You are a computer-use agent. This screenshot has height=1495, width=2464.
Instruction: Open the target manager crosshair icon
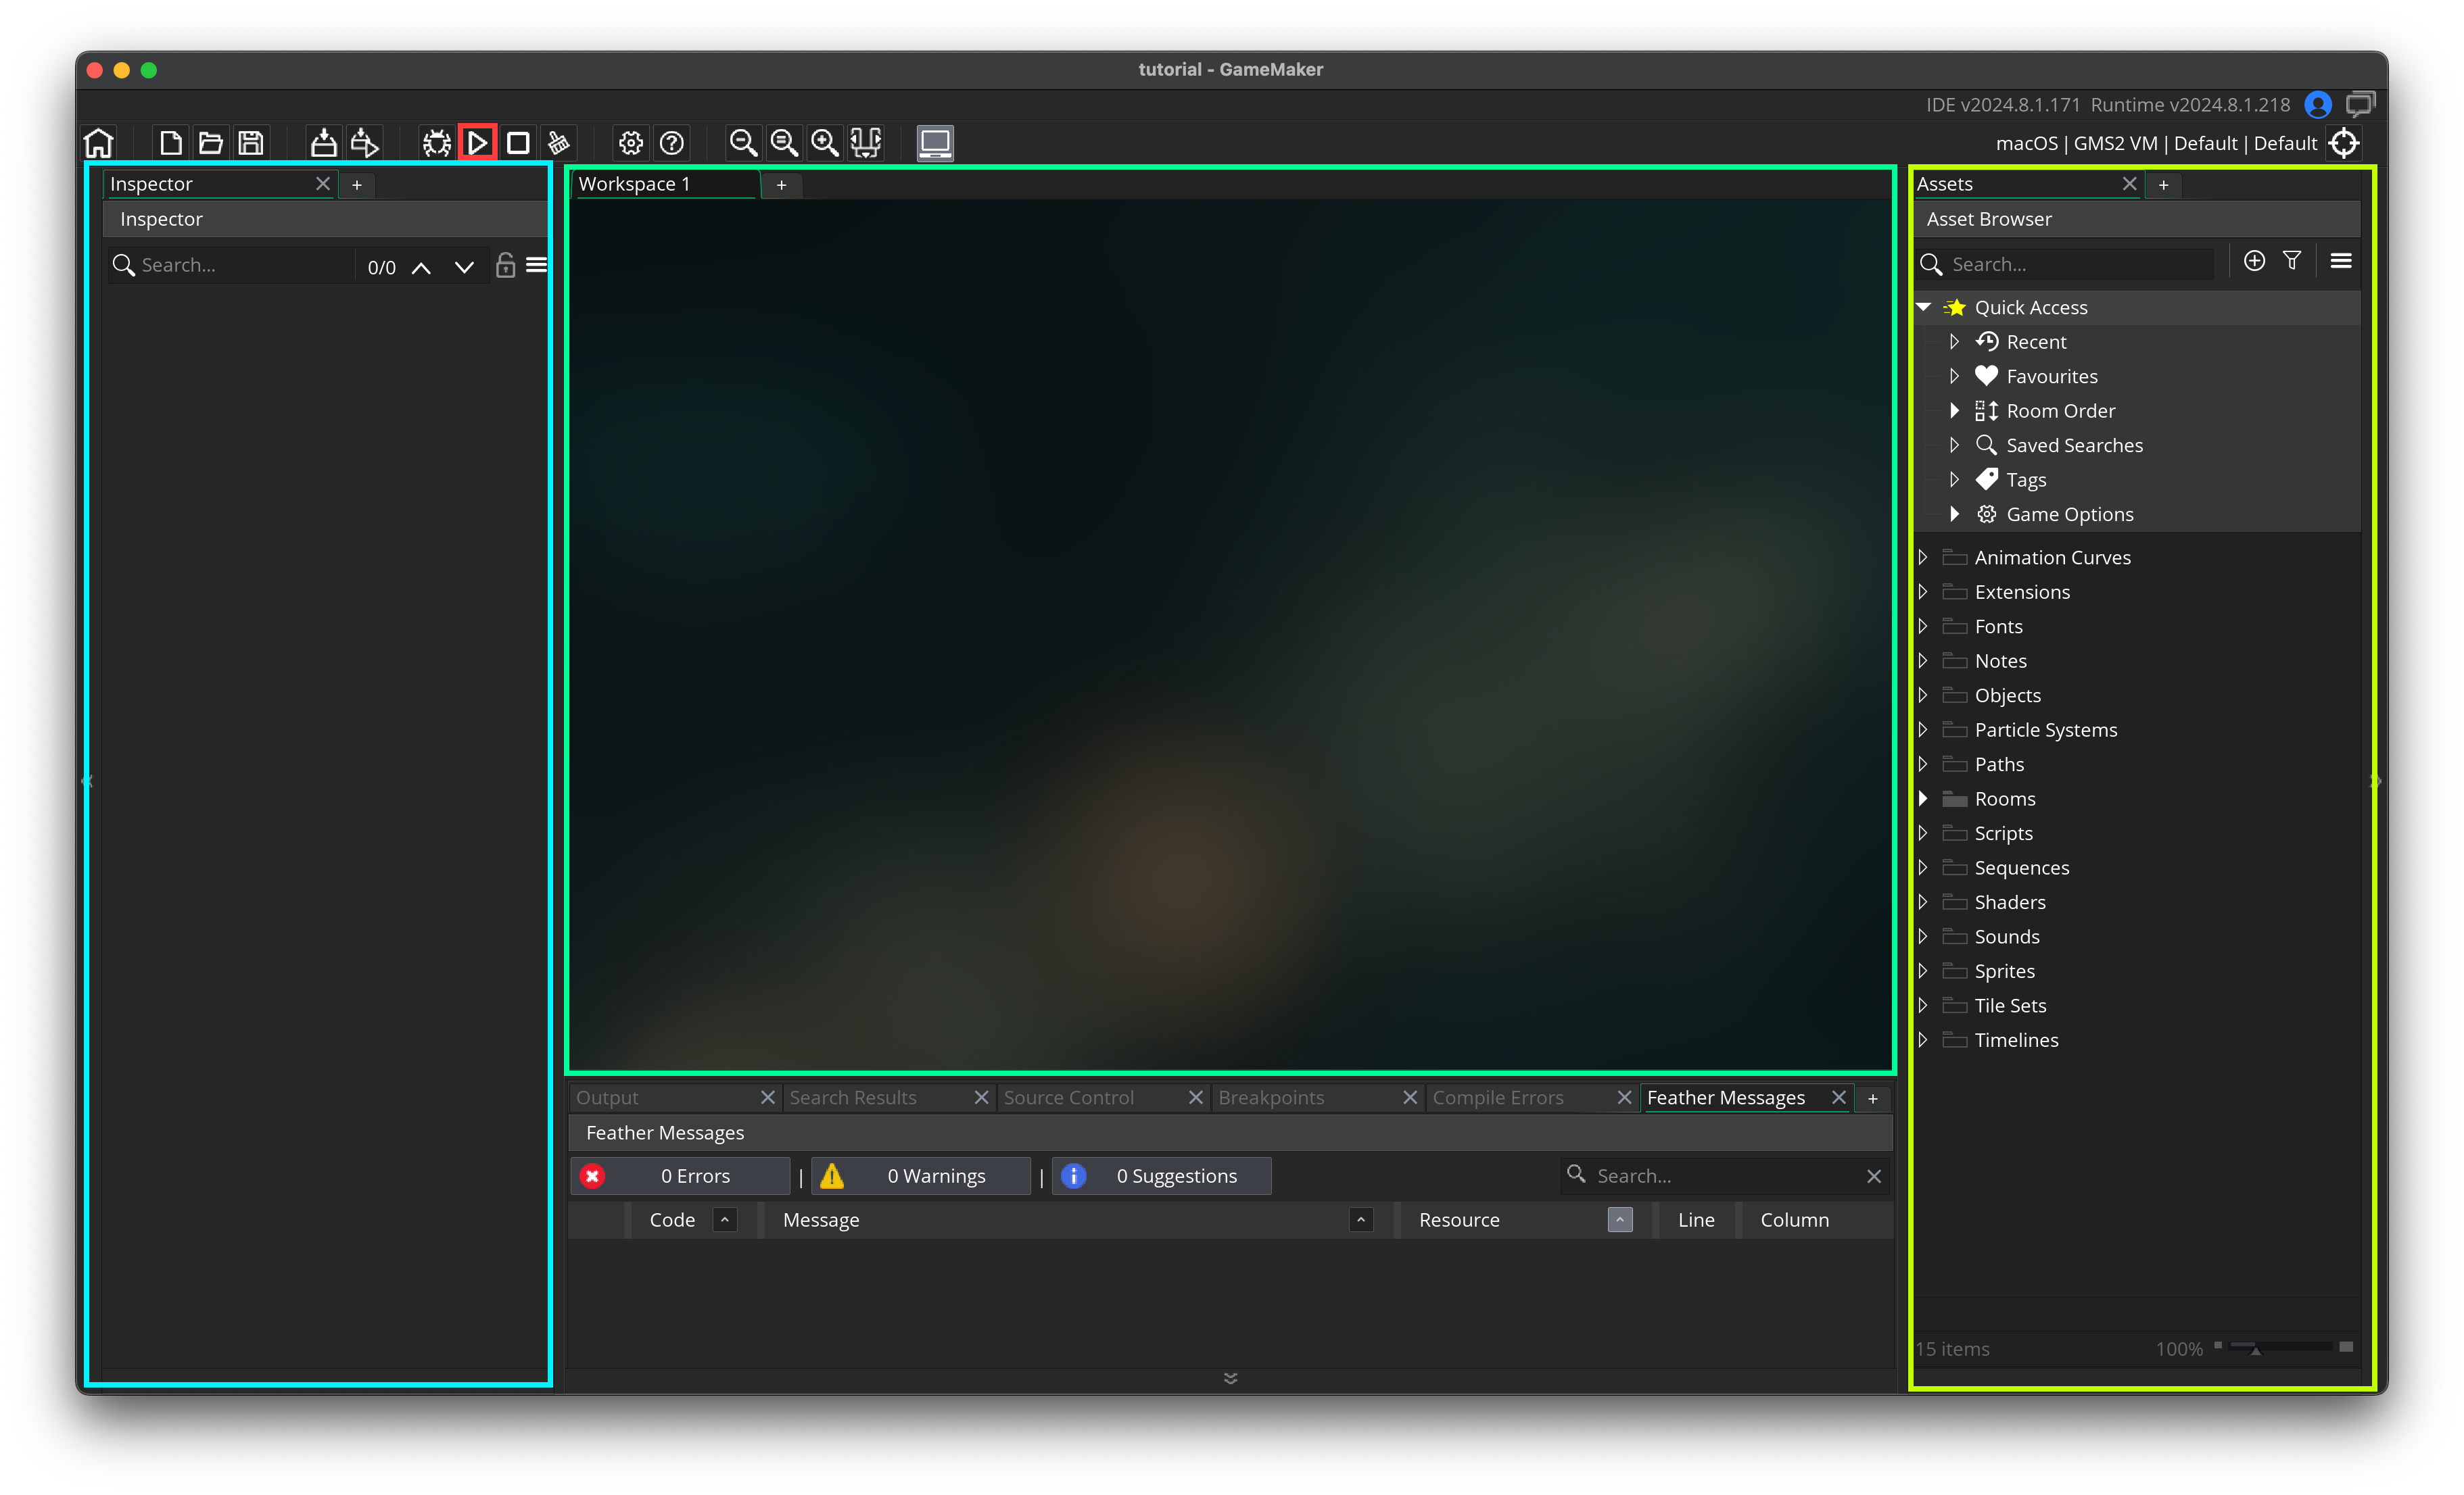(x=2344, y=143)
